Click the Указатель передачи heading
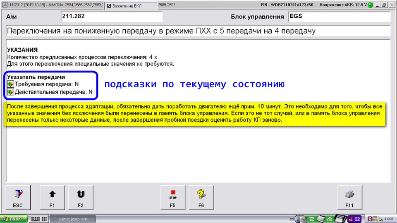 coord(36,77)
